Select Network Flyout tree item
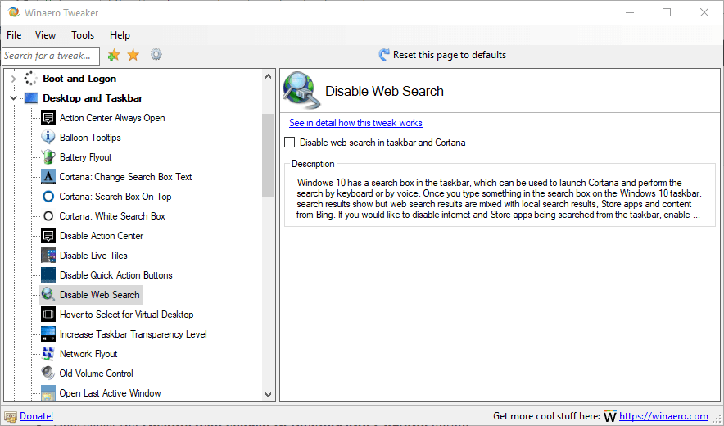Screen dimensions: 724x426 click(88, 353)
